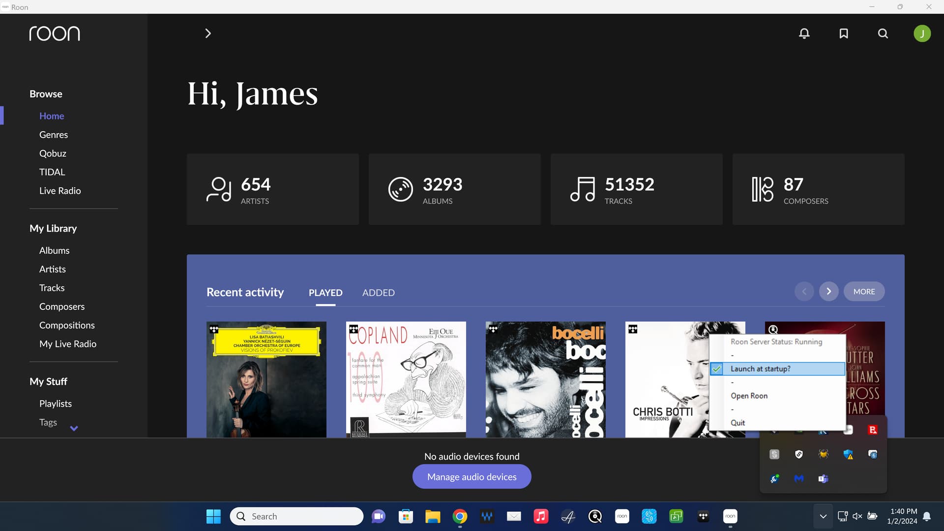Open My Live Radio in sidebar
Screen dimensions: 944x531
pos(68,344)
